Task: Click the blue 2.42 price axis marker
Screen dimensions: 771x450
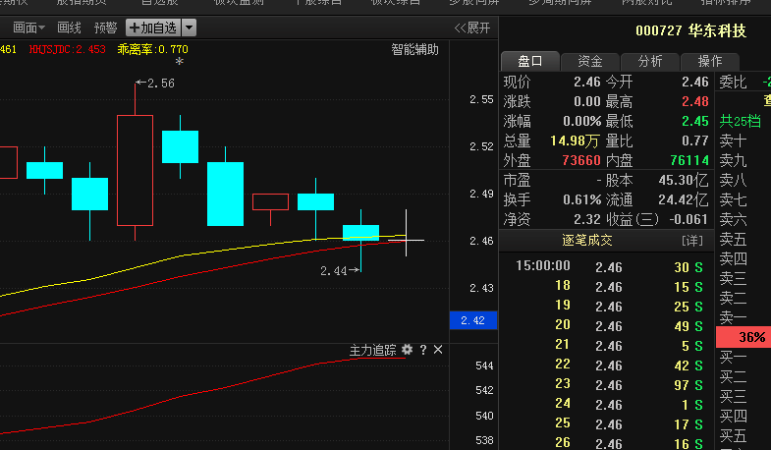Action: 473,320
